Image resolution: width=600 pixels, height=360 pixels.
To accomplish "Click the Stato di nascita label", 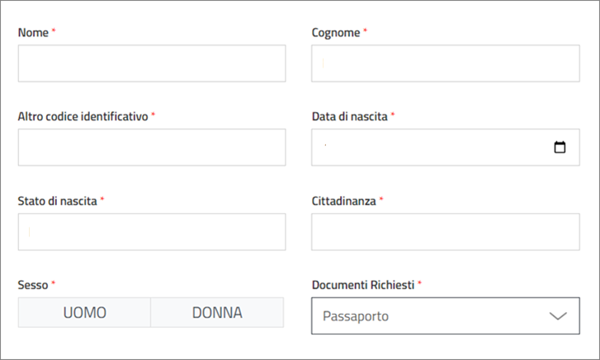I will coord(57,201).
